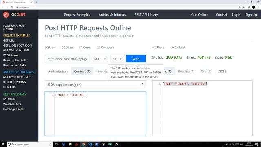The height and width of the screenshot is (147, 261).
Task: Switch to the request Content (1) tab
Action: pyautogui.click(x=82, y=71)
